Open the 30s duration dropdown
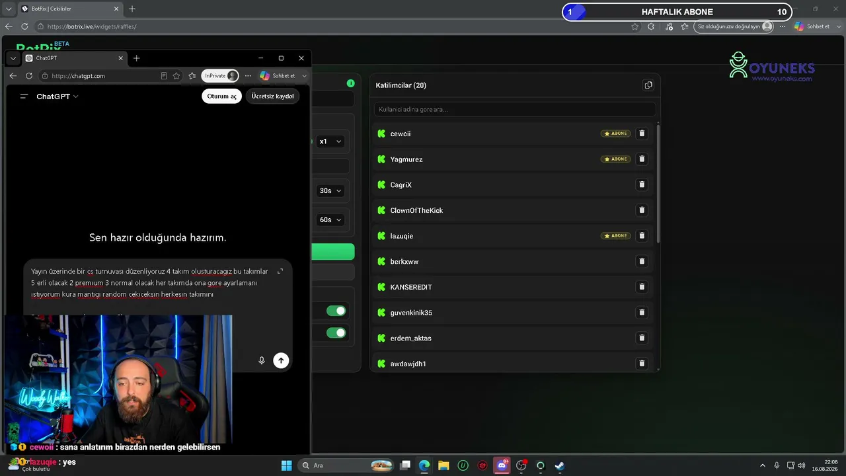The width and height of the screenshot is (846, 476). click(330, 190)
